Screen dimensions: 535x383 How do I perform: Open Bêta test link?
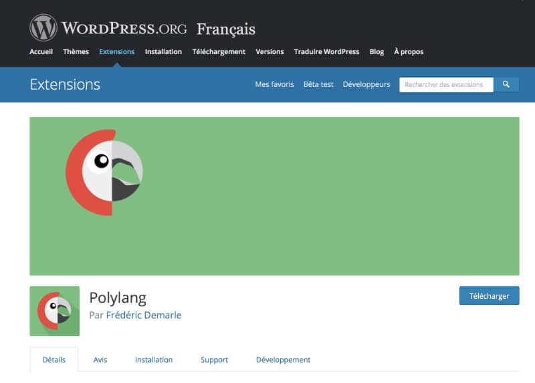pyautogui.click(x=318, y=84)
